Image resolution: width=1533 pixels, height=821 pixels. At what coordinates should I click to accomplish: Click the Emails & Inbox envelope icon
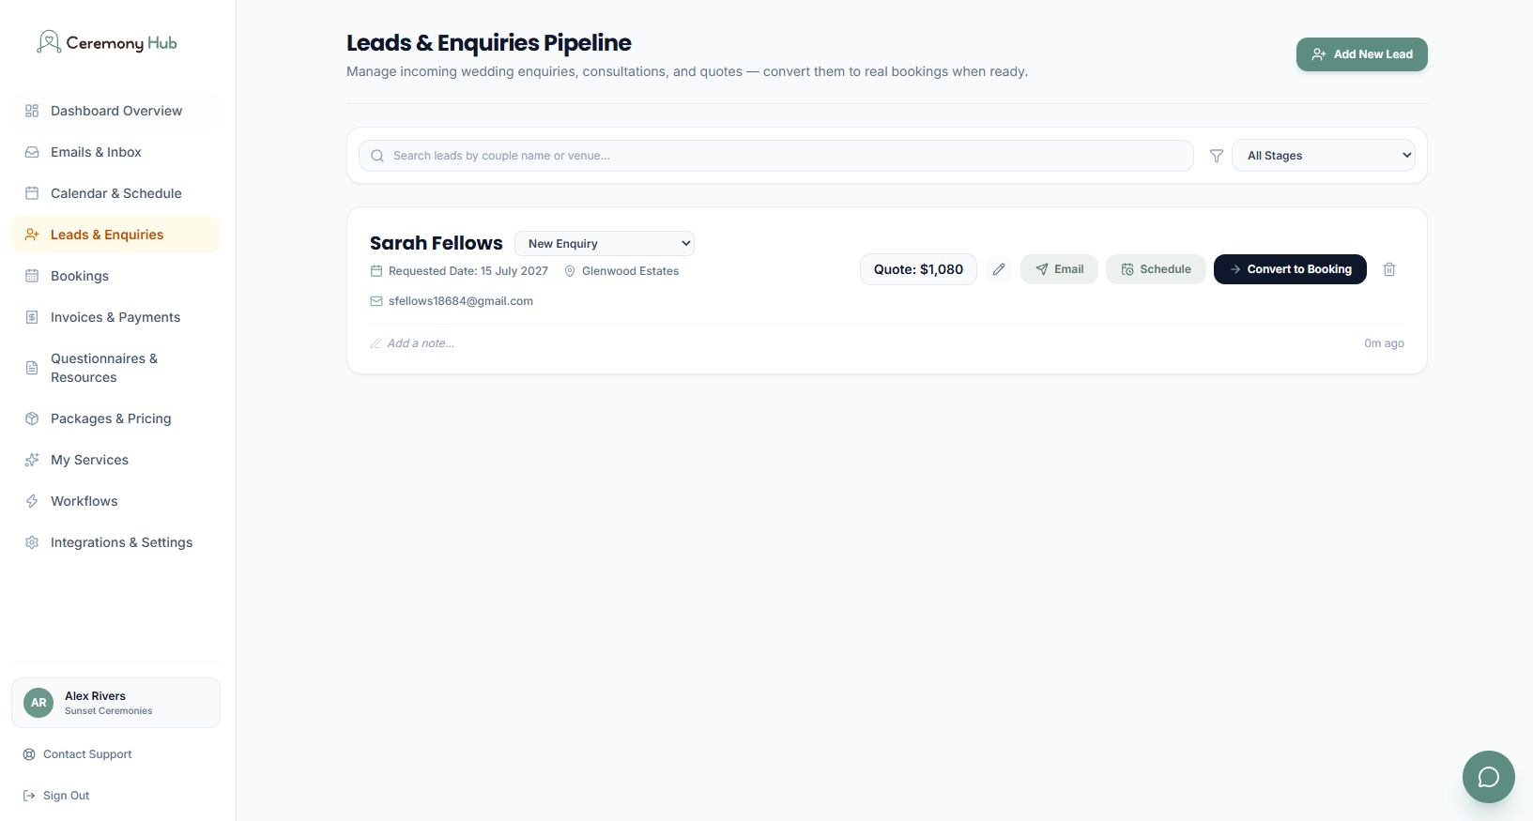point(32,152)
